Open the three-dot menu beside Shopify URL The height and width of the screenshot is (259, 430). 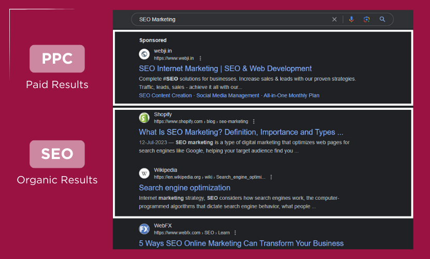click(x=254, y=121)
